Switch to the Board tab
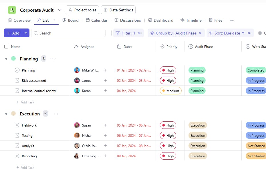This screenshot has height=171, width=266. click(x=70, y=20)
